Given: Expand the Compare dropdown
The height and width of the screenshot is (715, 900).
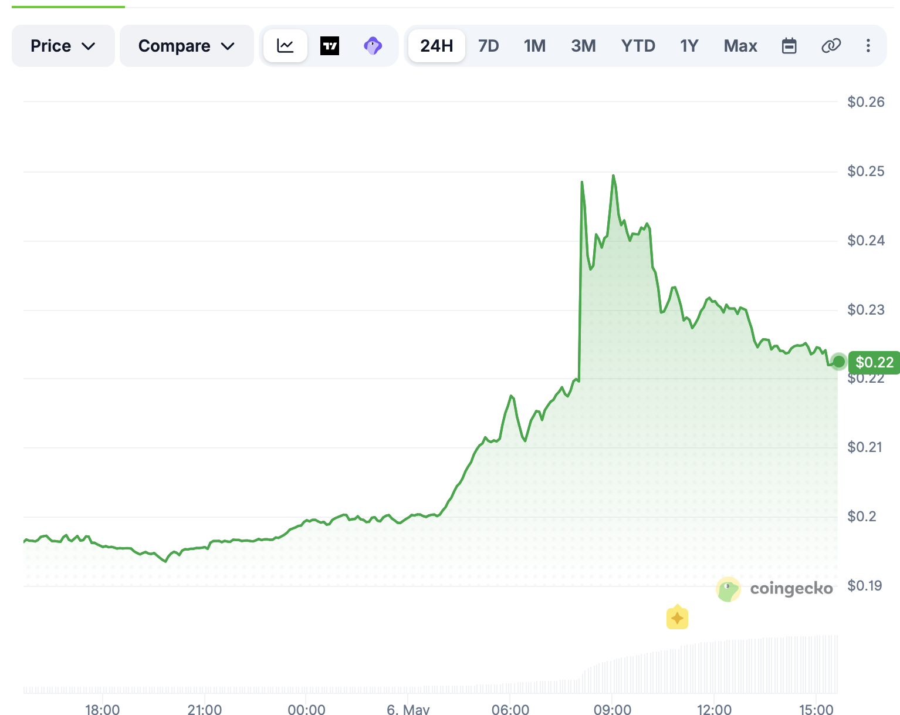Looking at the screenshot, I should (x=187, y=46).
